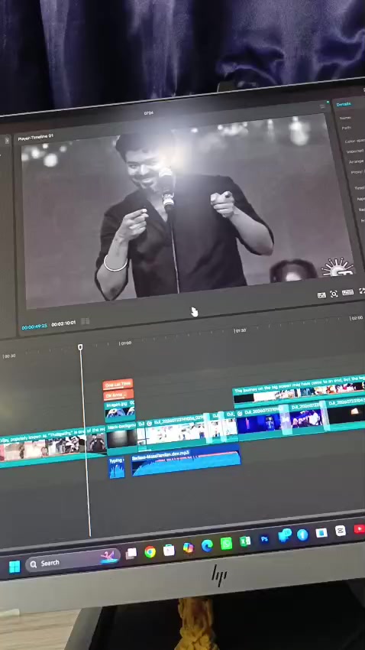
Task: Open the player hamburger menu icon
Action: click(322, 106)
